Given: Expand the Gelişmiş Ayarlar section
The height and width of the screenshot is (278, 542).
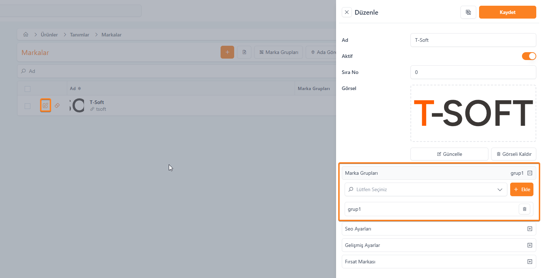Looking at the screenshot, I should coord(529,245).
